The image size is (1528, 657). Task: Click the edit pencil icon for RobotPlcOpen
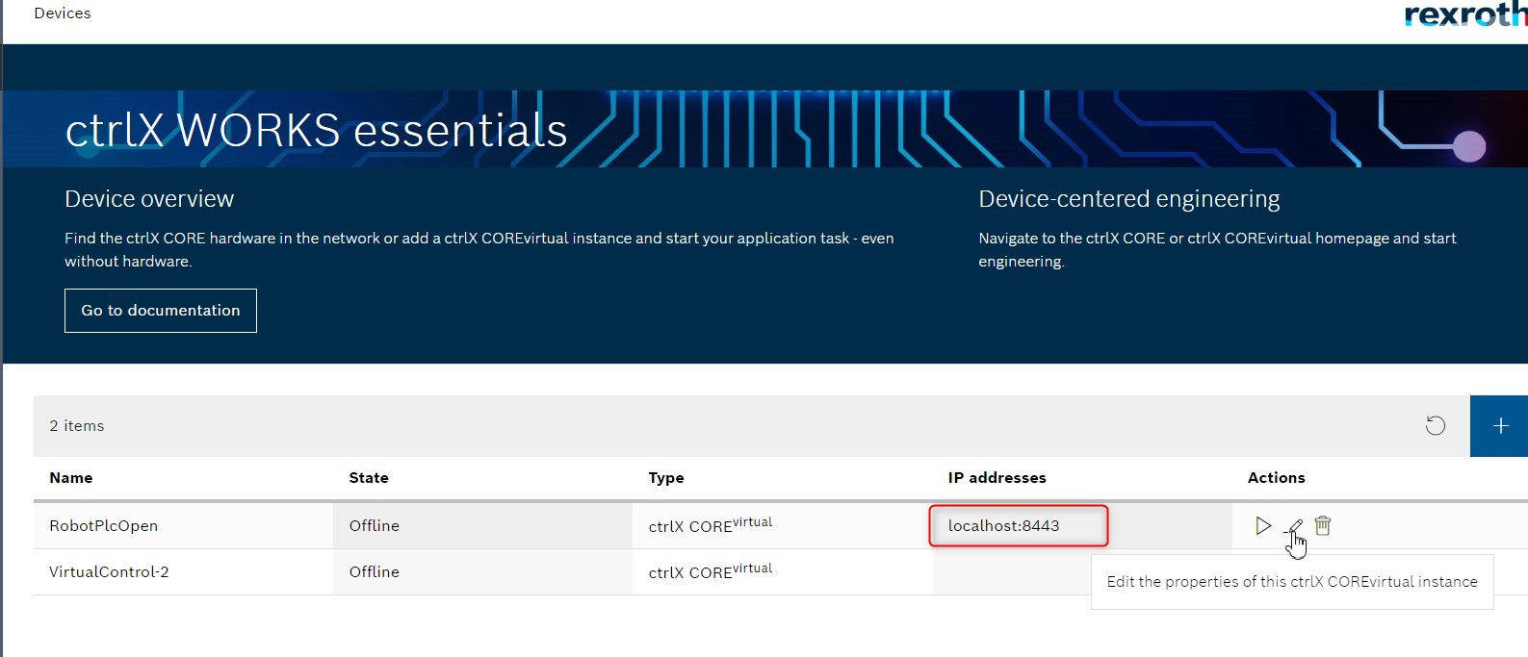tap(1295, 526)
